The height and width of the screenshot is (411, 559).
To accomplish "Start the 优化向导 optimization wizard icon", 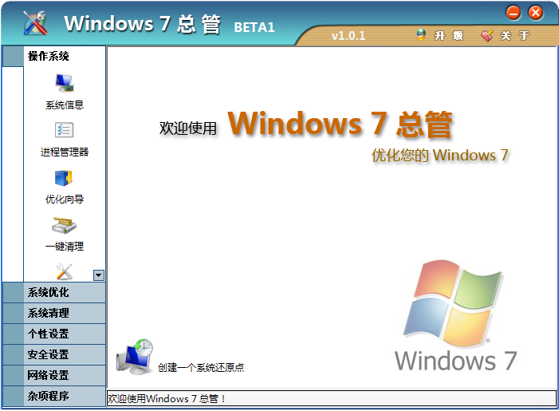I will click(x=64, y=178).
